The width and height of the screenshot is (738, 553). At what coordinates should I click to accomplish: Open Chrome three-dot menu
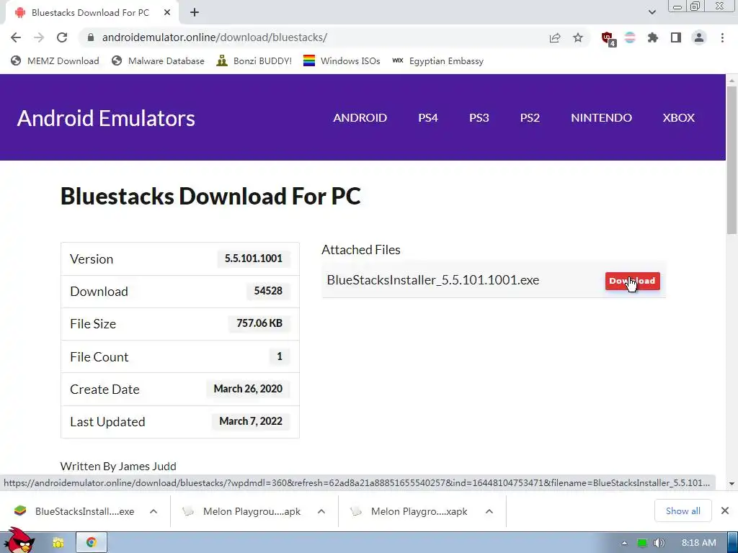[x=722, y=37]
